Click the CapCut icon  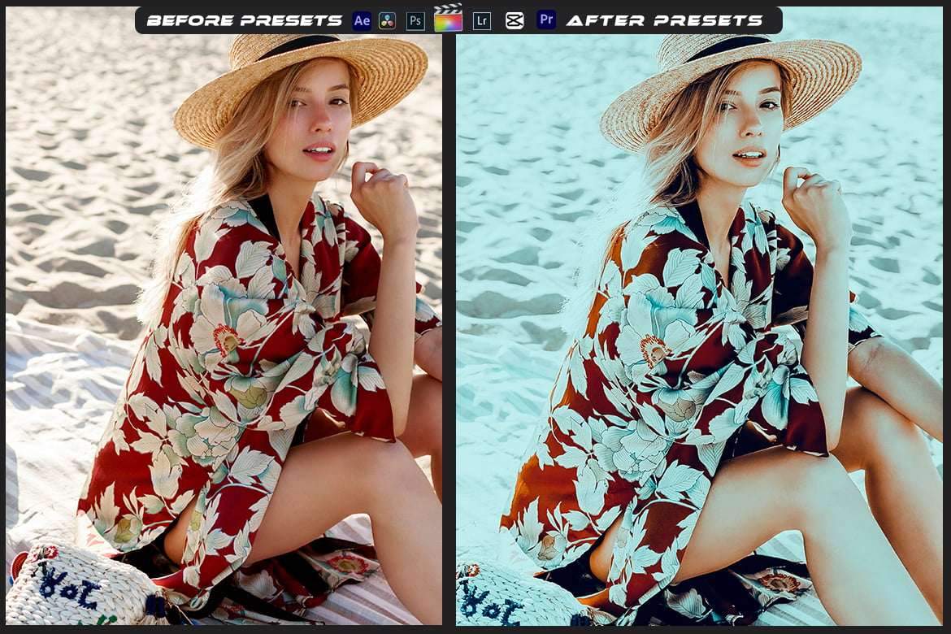click(515, 20)
